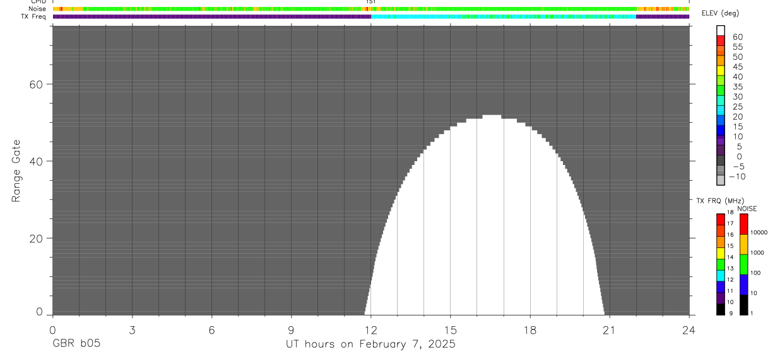
Task: Select the red top segment of NOISE colorbar
Action: click(743, 224)
